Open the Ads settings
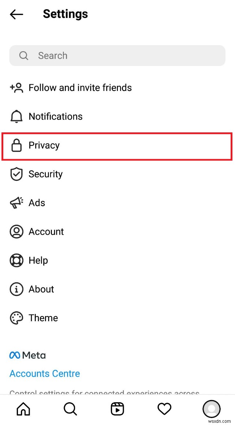Screen dimensions: 235x425 pos(37,203)
